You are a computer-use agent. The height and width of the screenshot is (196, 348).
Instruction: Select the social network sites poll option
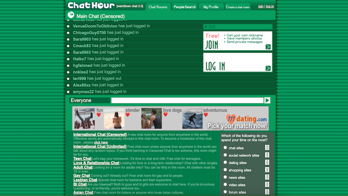pos(225,155)
